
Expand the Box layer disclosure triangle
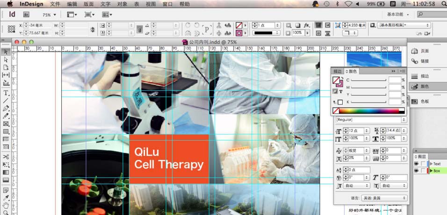431,171
